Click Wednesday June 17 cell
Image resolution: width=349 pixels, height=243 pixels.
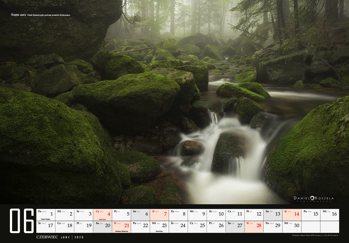pyautogui.click(x=46, y=227)
